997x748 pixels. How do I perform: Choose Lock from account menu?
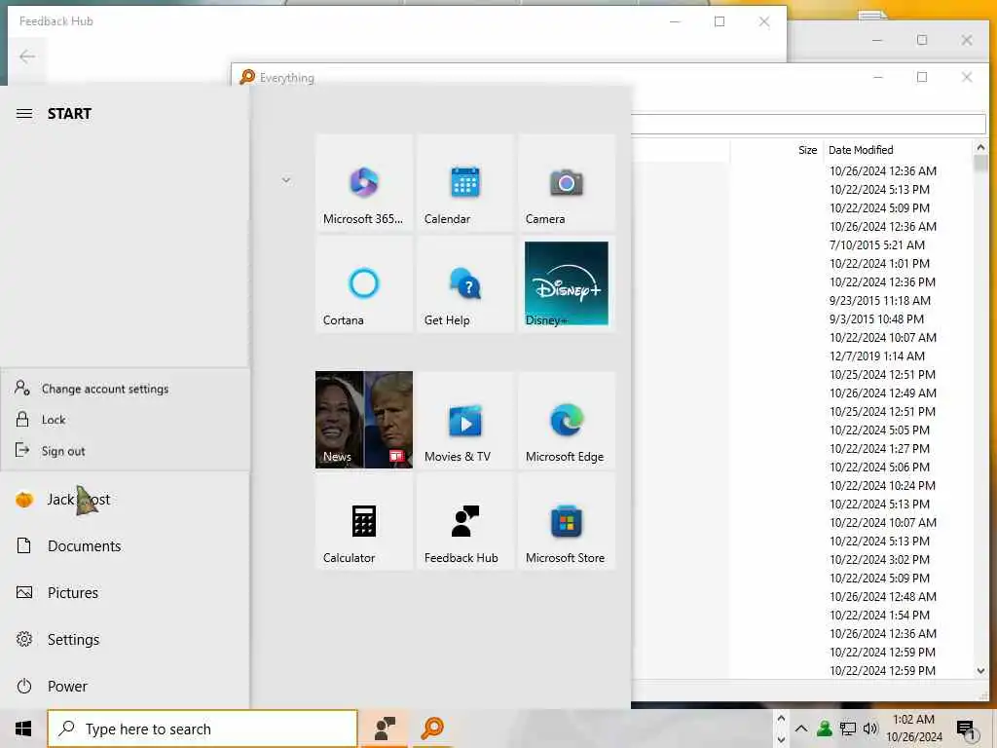click(x=125, y=420)
